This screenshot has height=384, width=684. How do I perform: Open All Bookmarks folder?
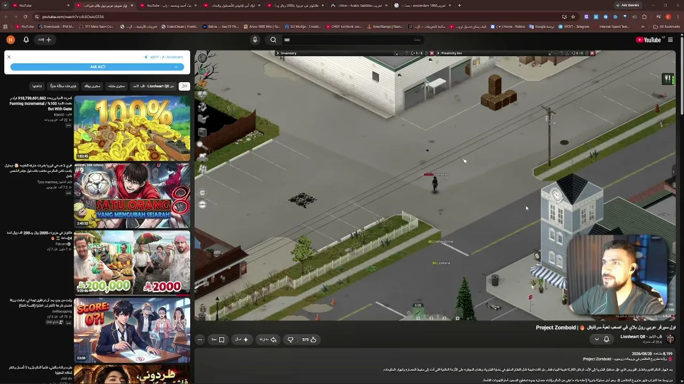pyautogui.click(x=666, y=27)
